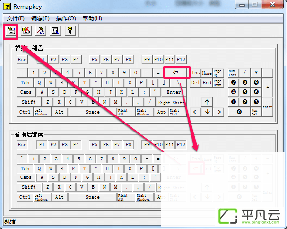This screenshot has height=229, width=287.
Task: Select numpad 4 key in 替换前键盘
Action: click(x=234, y=92)
